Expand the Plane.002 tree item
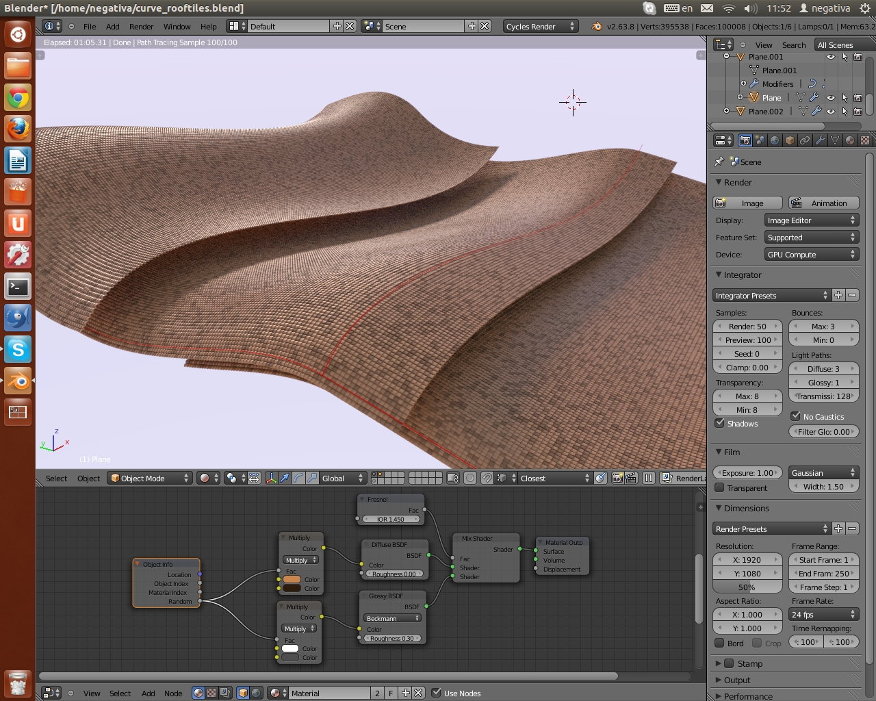 [726, 111]
